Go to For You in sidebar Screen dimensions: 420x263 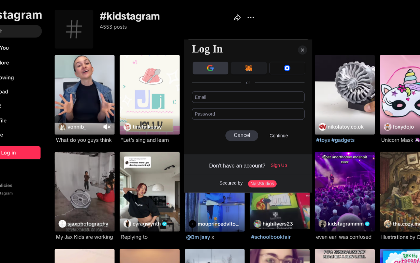pos(5,48)
